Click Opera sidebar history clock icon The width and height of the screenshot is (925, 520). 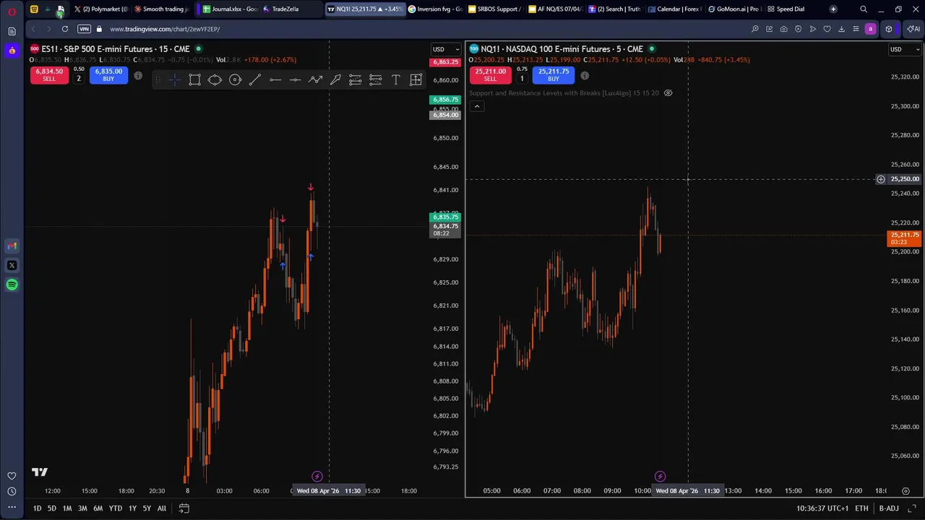pos(12,491)
